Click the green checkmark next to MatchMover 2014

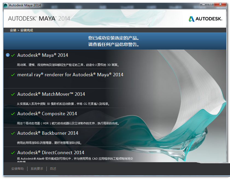(x=13, y=94)
